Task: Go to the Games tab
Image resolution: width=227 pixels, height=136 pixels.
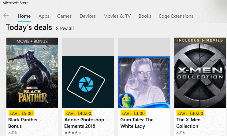Action: tap(64, 16)
